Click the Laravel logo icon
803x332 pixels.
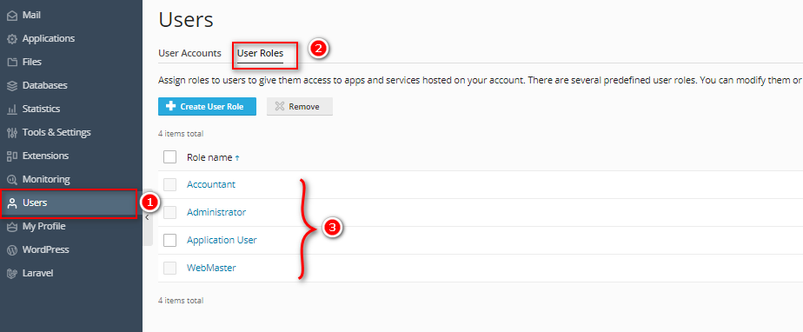coord(12,274)
